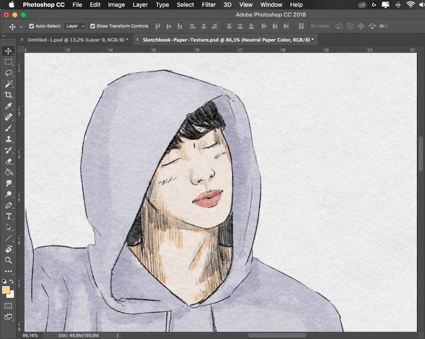Select the Magic Wand tool
This screenshot has width=425, height=339.
click(8, 84)
